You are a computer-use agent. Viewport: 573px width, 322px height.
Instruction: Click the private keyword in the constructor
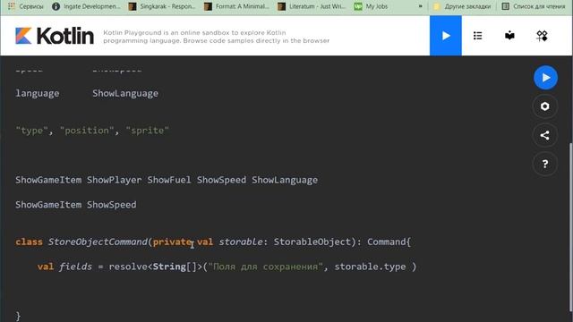(173, 241)
